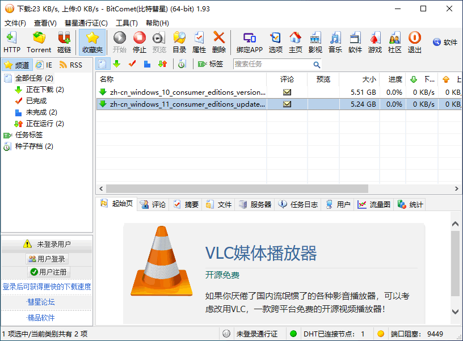
Task: Switch to the 摘要 bottom tab
Action: point(186,204)
